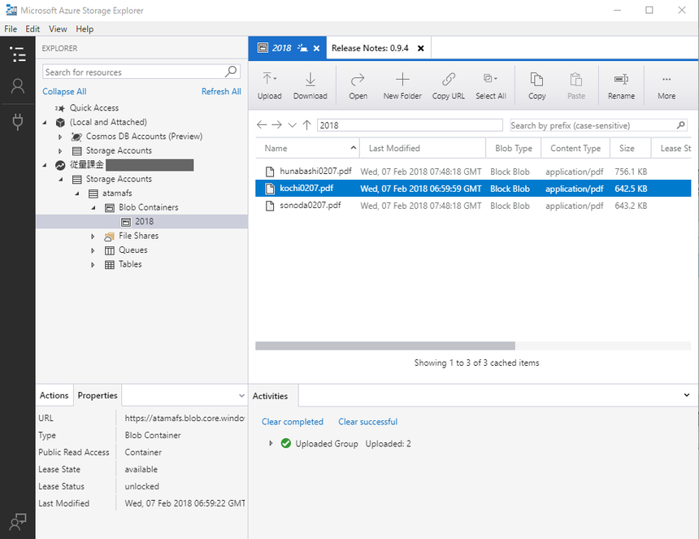Collapse the (Local and Attached) node
The width and height of the screenshot is (699, 539).
(x=45, y=122)
